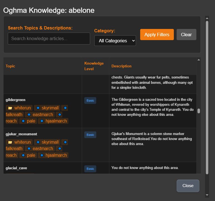Viewport: 215px width, 201px height.
Task: Click the gildergreen topic name
Action: tap(16, 100)
